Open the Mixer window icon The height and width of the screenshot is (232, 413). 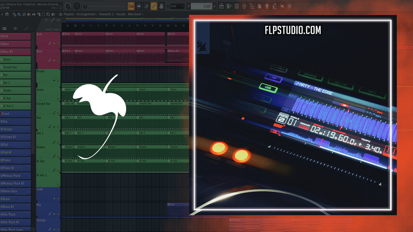244,6
